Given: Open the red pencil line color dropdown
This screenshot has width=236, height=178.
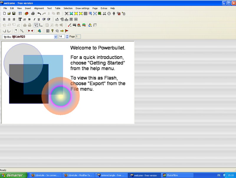Looking at the screenshot, I should point(70,25).
